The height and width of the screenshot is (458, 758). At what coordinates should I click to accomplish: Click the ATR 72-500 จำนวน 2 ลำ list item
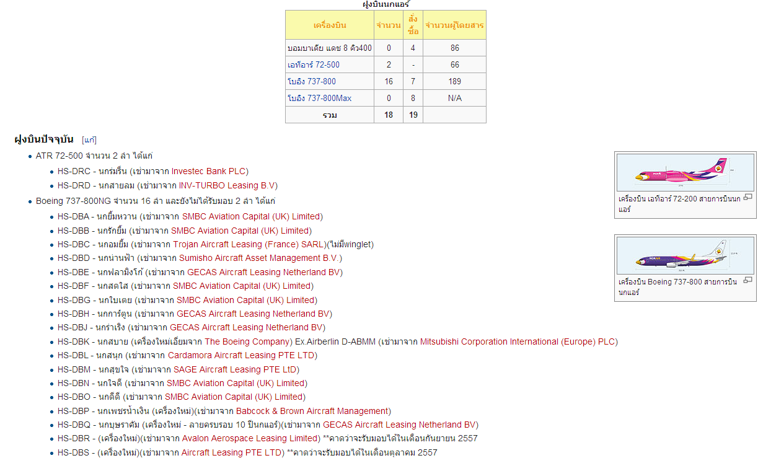pos(94,156)
